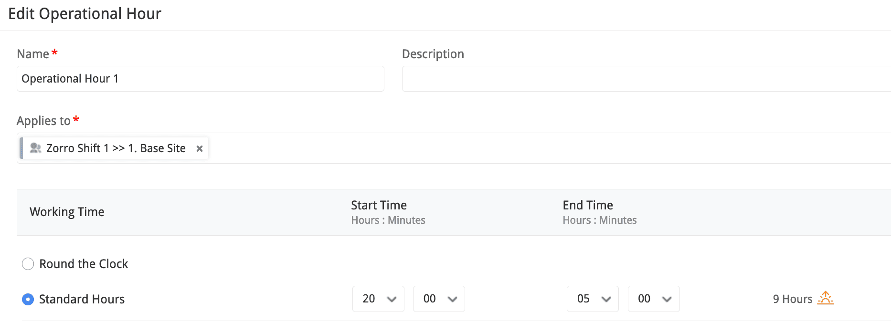This screenshot has height=333, width=891.
Task: Select the Round the Clock option
Action: click(28, 264)
